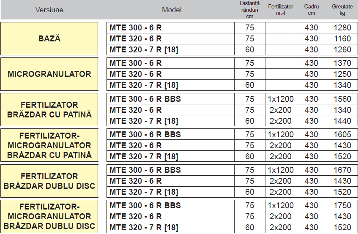The width and height of the screenshot is (358, 234).
Task: Click the Fertilizator nr.-l column header
Action: [x=281, y=10]
